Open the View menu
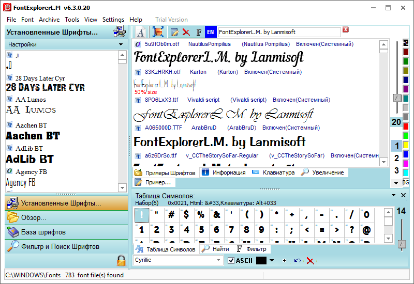414x284 pixels. click(91, 20)
